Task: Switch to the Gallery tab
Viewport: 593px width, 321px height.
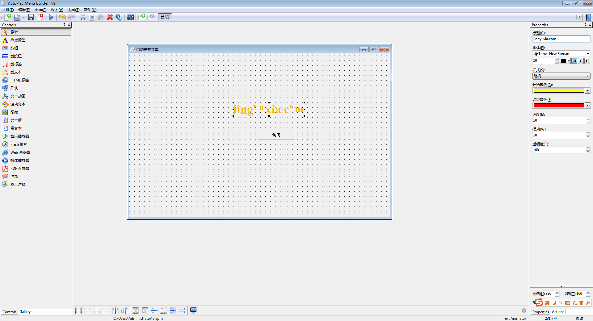Action: 25,312
